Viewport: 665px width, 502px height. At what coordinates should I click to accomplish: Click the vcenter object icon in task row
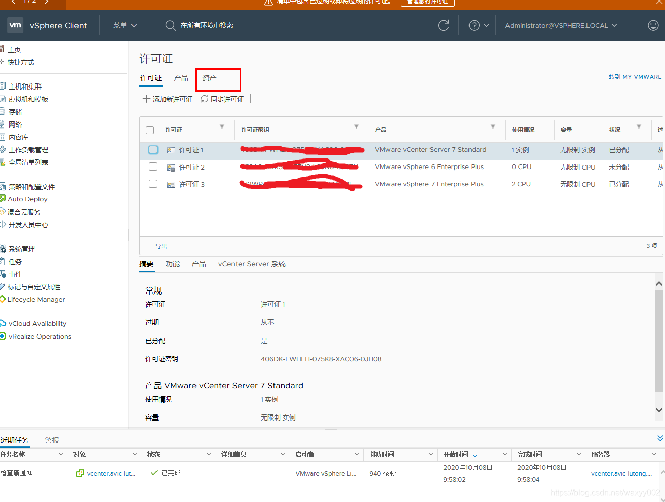pyautogui.click(x=80, y=473)
